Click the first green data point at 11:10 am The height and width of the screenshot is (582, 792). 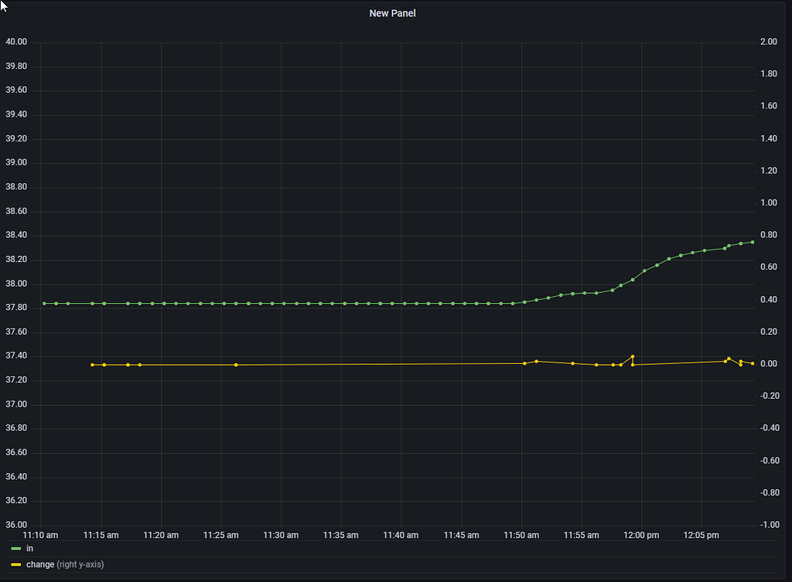coord(43,303)
